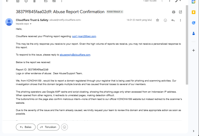Delete this email with trash icon
Screen dimensions: 199x136
(x=35, y=1)
